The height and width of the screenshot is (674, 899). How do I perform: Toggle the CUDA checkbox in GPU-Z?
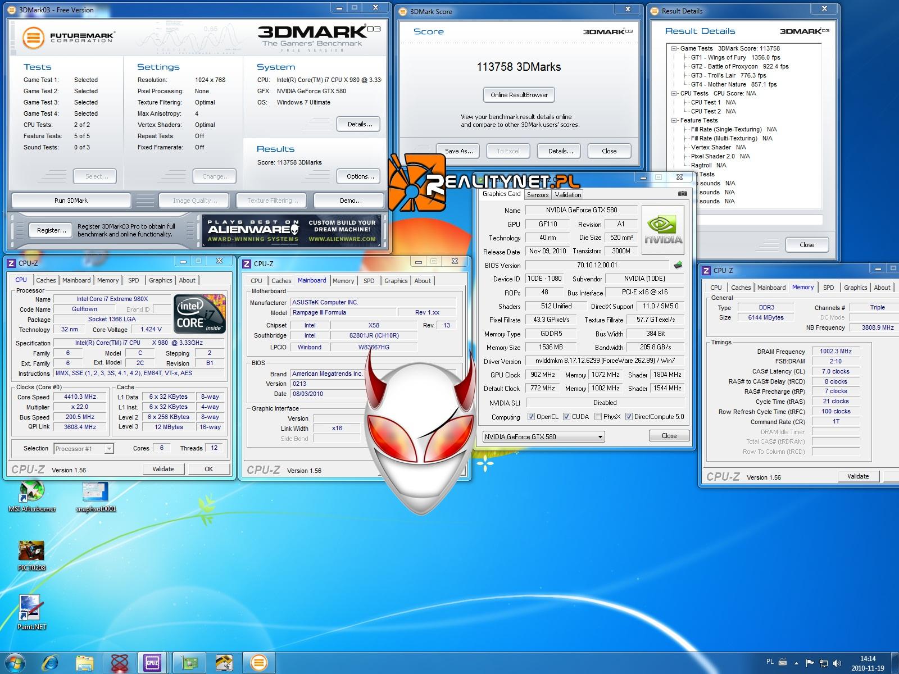click(x=566, y=417)
